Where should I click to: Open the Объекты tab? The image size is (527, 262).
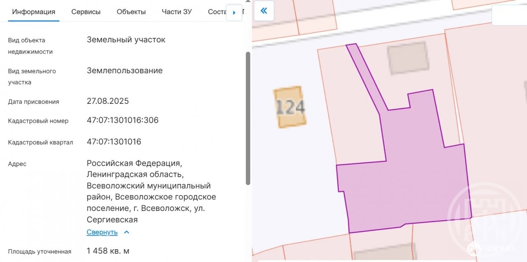(x=131, y=12)
